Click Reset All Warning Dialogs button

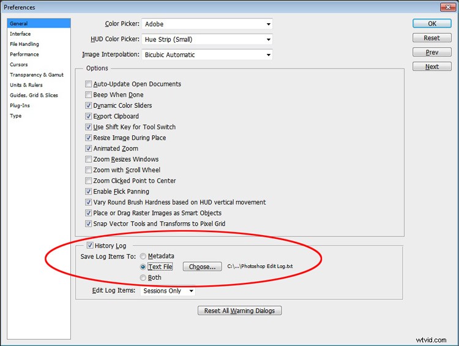point(239,310)
